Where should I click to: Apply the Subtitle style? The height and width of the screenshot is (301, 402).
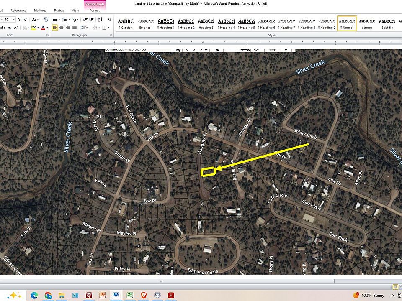(387, 24)
